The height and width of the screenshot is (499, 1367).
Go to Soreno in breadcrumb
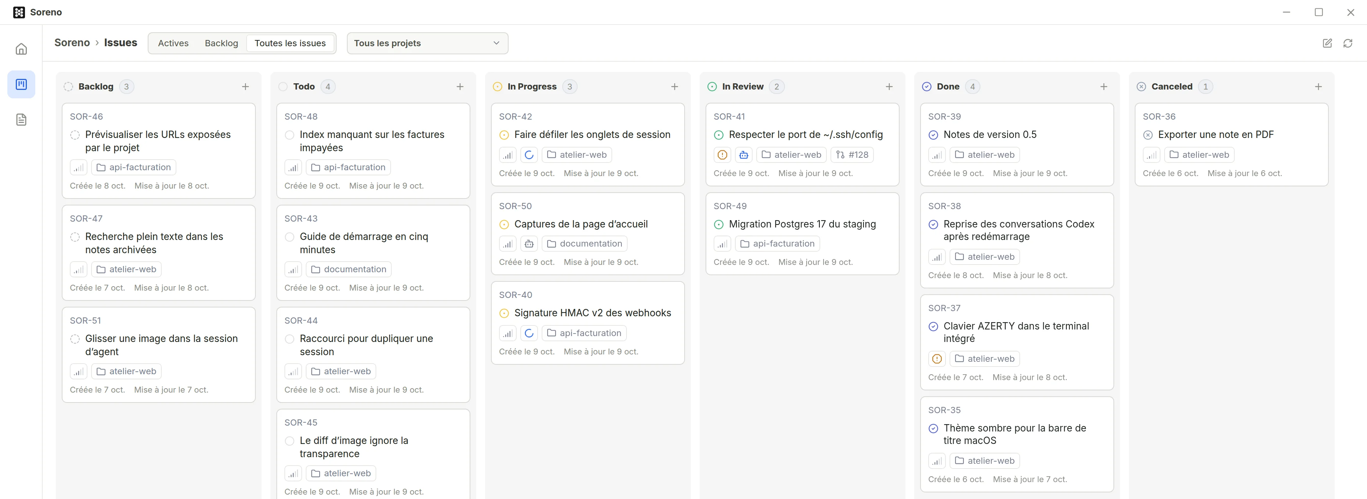coord(72,42)
